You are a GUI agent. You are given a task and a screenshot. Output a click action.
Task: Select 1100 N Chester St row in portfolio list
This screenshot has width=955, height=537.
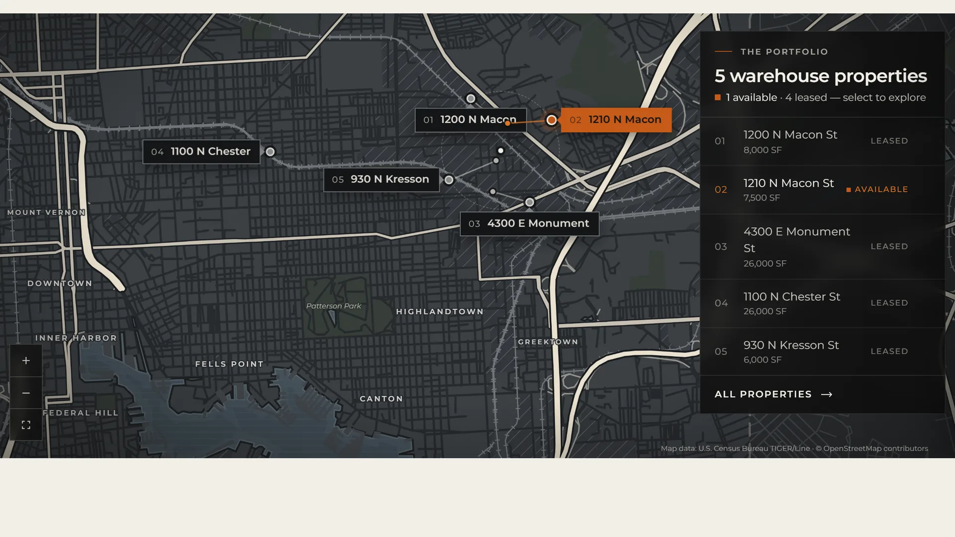pos(822,303)
